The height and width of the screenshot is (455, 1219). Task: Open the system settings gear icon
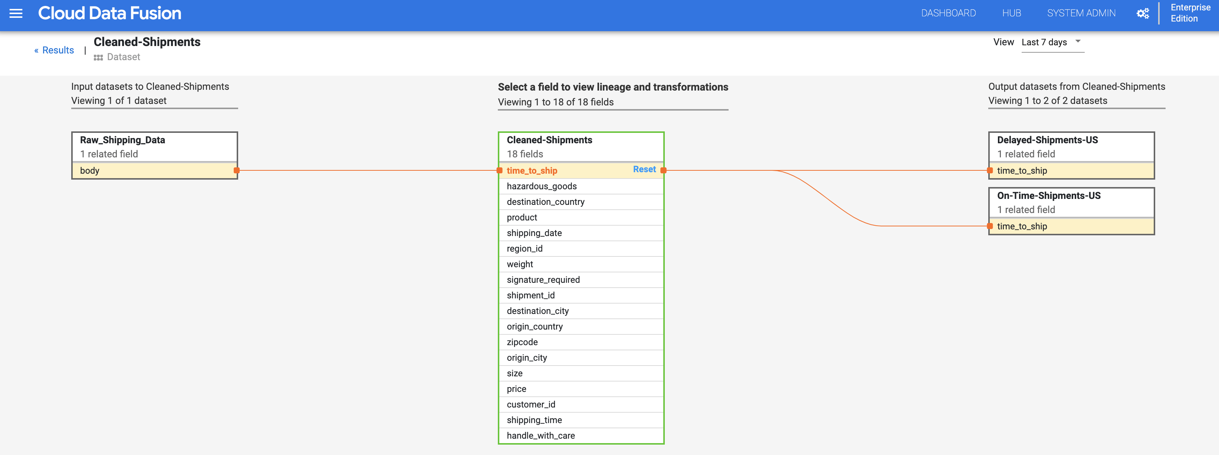[x=1142, y=13]
